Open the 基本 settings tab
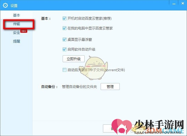 click(x=17, y=15)
